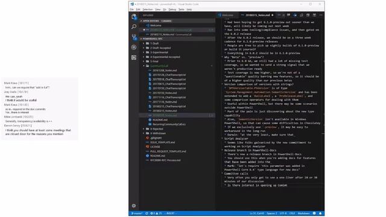Expand the 5-Final folder
The image size is (386, 217).
tap(177, 61)
